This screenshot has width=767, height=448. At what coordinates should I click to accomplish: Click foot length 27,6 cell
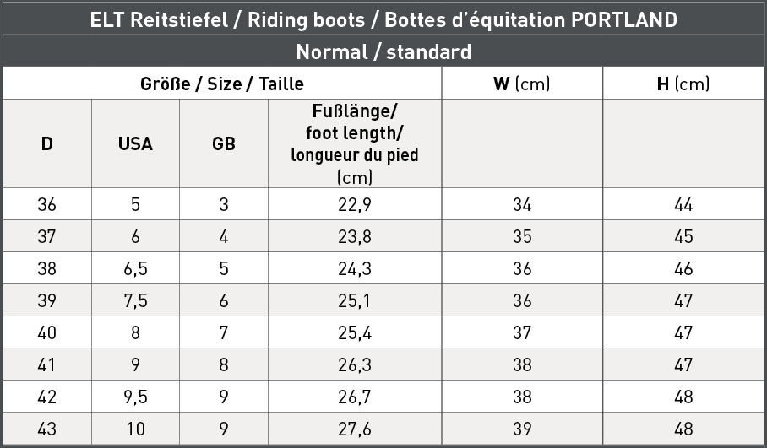pos(355,429)
